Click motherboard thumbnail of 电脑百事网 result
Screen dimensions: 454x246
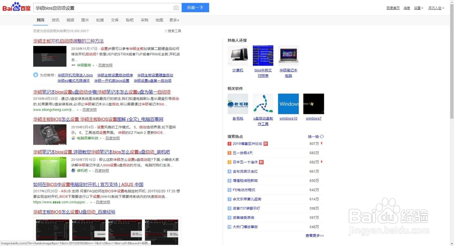(50, 135)
